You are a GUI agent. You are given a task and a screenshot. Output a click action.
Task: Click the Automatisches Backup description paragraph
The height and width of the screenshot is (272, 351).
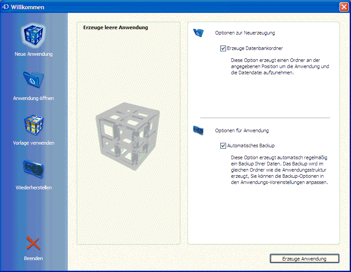point(279,170)
